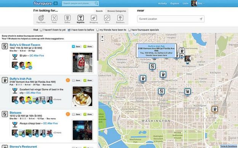This screenshot has width=238, height=148.
Task: Click the Current Location field
Action: 171,19
